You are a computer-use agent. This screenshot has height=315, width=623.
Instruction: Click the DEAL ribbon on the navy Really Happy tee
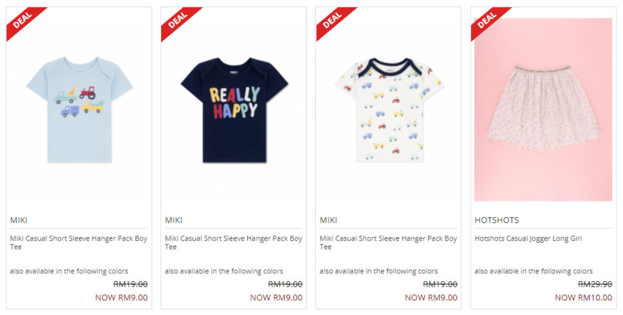pyautogui.click(x=178, y=20)
